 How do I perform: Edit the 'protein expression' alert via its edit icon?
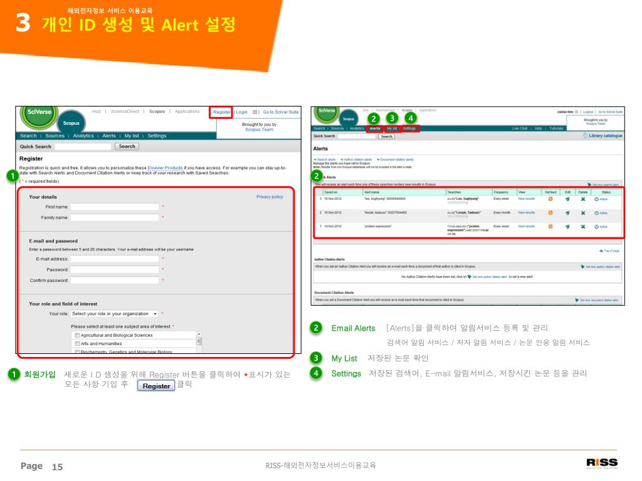click(567, 227)
